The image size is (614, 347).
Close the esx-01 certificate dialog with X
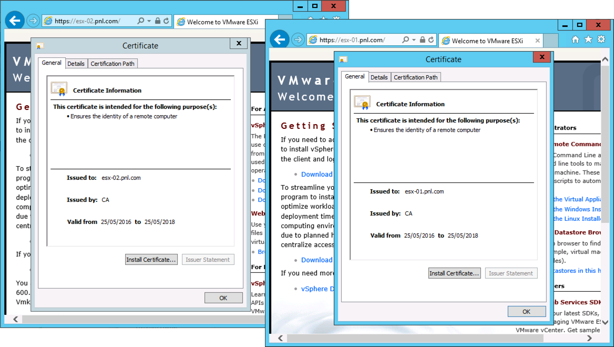542,57
